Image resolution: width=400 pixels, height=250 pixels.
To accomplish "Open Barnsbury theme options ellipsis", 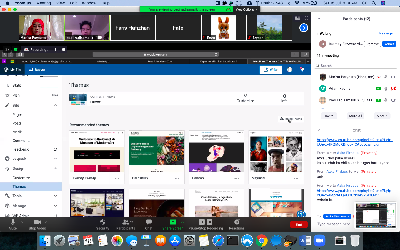I will point(177,178).
